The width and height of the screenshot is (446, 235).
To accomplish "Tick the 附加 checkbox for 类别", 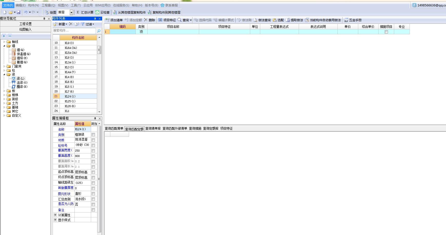I will click(x=93, y=135).
